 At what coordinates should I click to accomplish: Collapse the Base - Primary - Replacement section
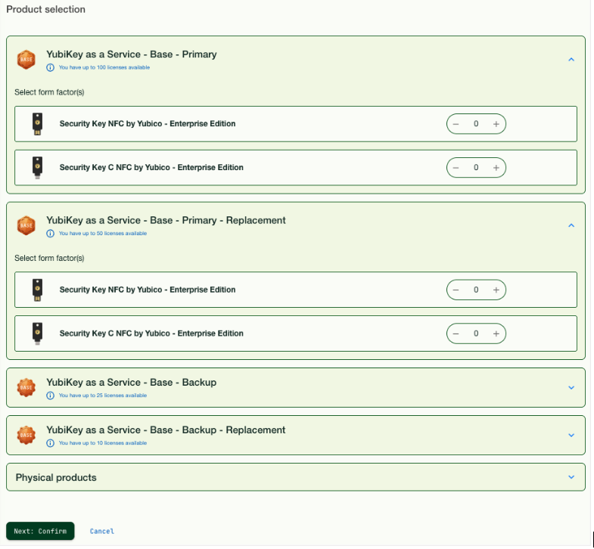(571, 225)
